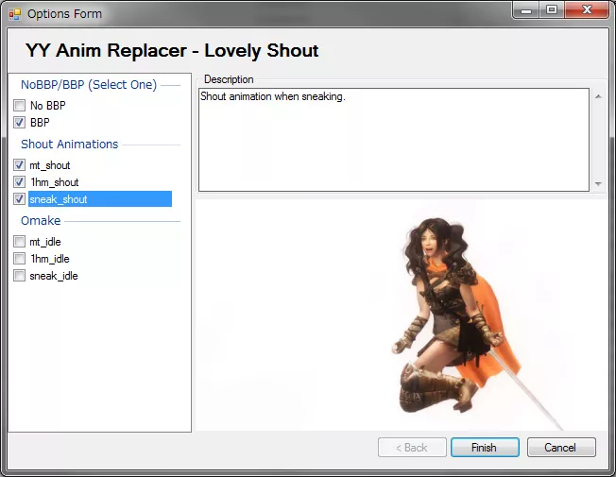
Task: Select the mt_shout label text
Action: [x=50, y=165]
